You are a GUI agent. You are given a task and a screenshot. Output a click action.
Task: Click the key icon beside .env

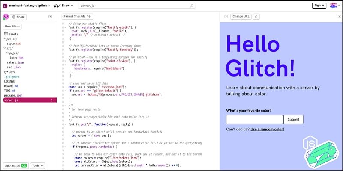click(6, 72)
